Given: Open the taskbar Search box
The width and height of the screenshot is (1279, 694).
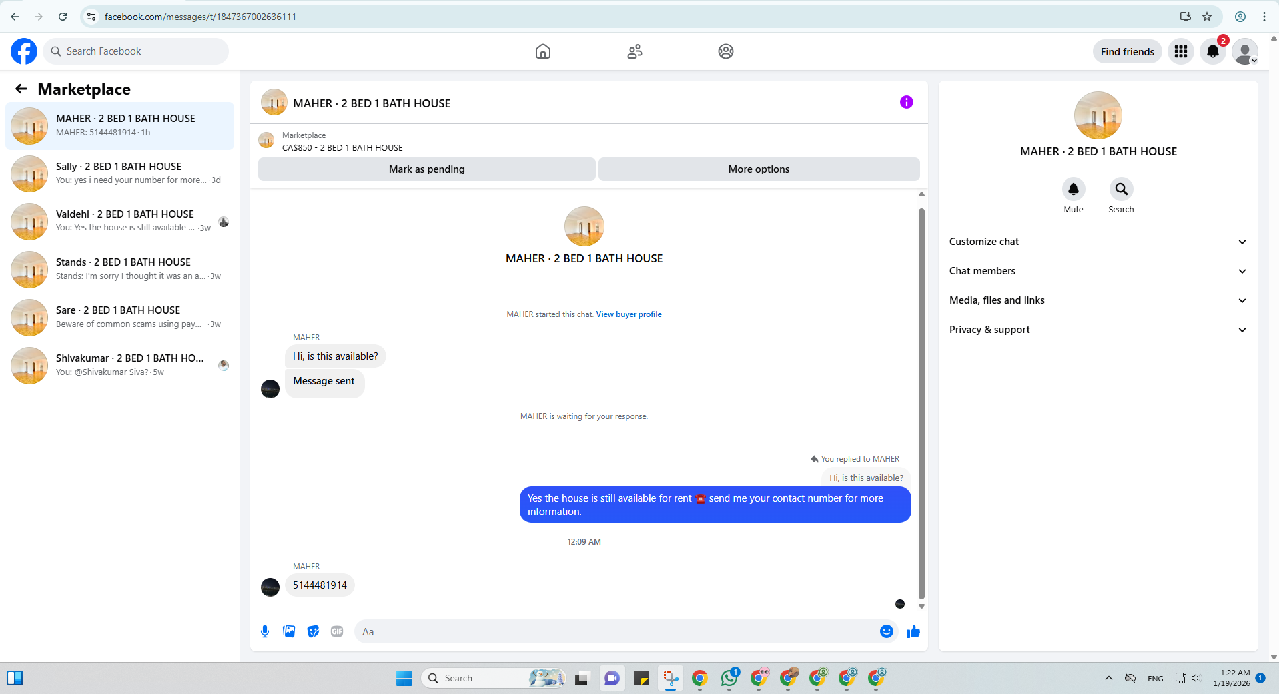Looking at the screenshot, I should (x=493, y=678).
